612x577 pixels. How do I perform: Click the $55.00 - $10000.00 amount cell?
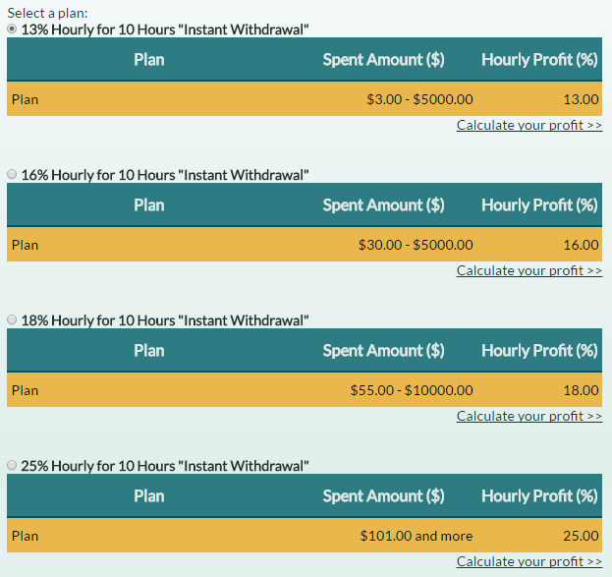pos(412,390)
